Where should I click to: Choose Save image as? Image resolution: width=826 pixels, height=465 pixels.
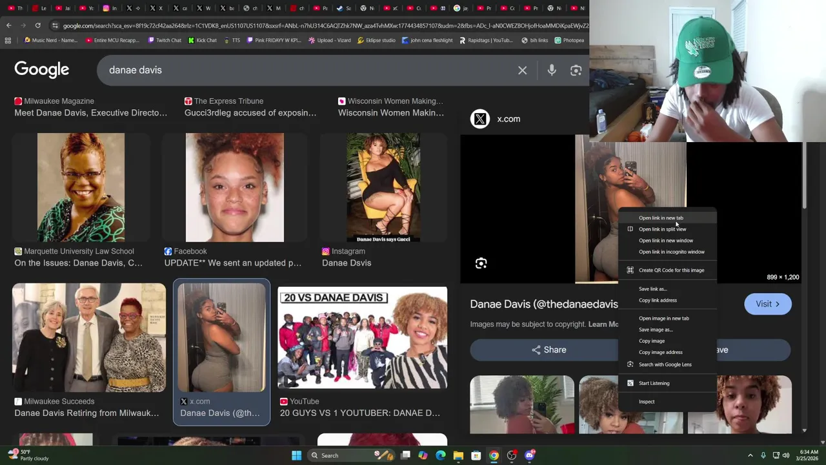667,329
